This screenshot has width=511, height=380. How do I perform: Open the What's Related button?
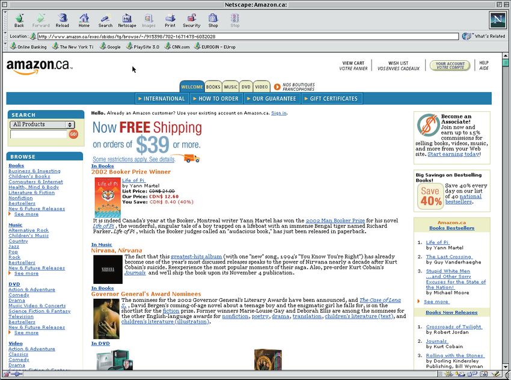click(x=484, y=36)
